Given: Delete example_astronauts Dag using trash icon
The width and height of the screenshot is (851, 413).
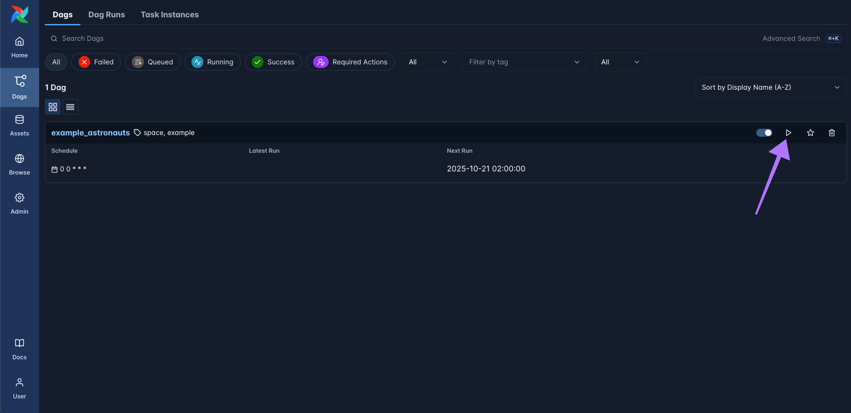Looking at the screenshot, I should click(831, 133).
